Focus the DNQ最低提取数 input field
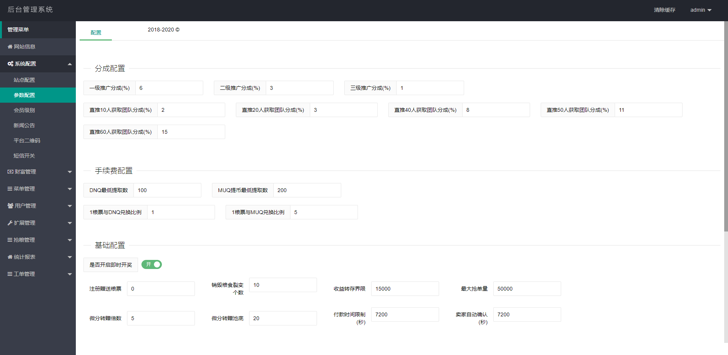This screenshot has width=728, height=355. (x=167, y=190)
